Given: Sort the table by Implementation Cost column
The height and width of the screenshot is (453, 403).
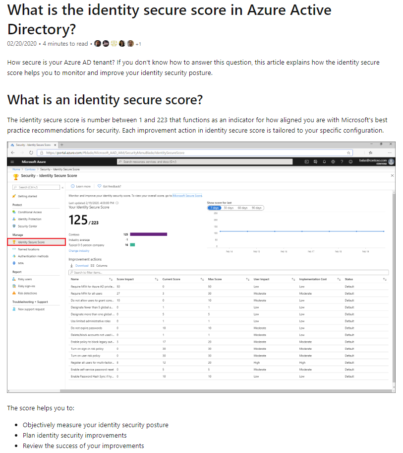Looking at the screenshot, I should pos(339,279).
